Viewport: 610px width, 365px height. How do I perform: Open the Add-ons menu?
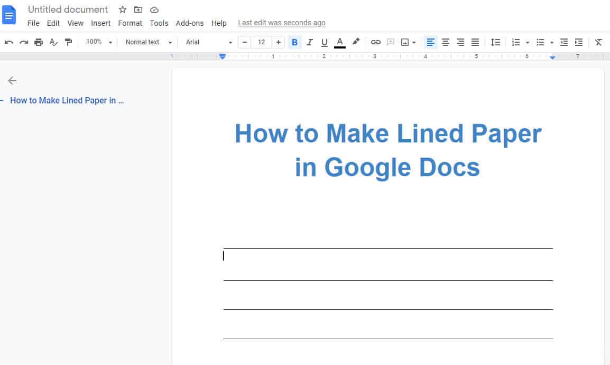pos(190,23)
